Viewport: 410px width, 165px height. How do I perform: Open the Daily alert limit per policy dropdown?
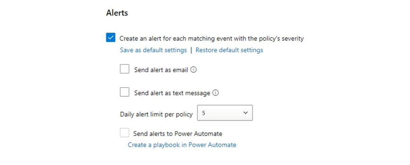[x=225, y=113]
